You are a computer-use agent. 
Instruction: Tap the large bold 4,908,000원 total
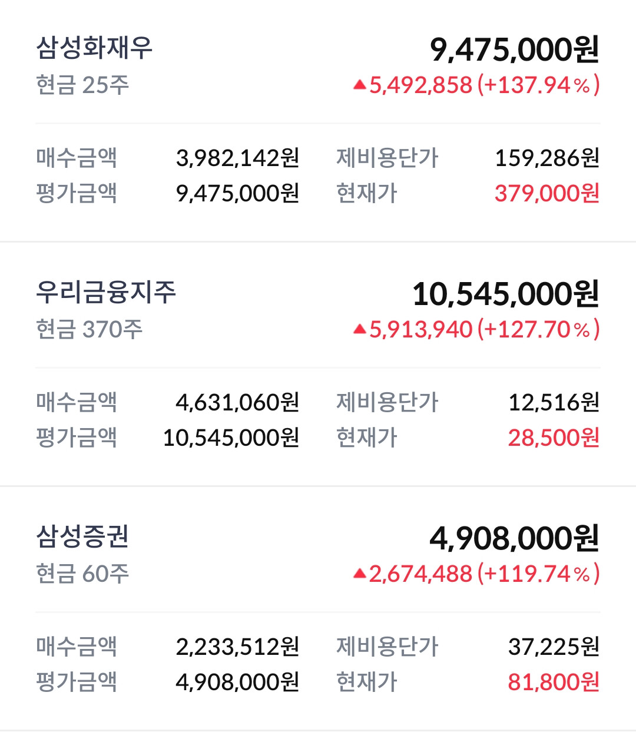click(514, 538)
